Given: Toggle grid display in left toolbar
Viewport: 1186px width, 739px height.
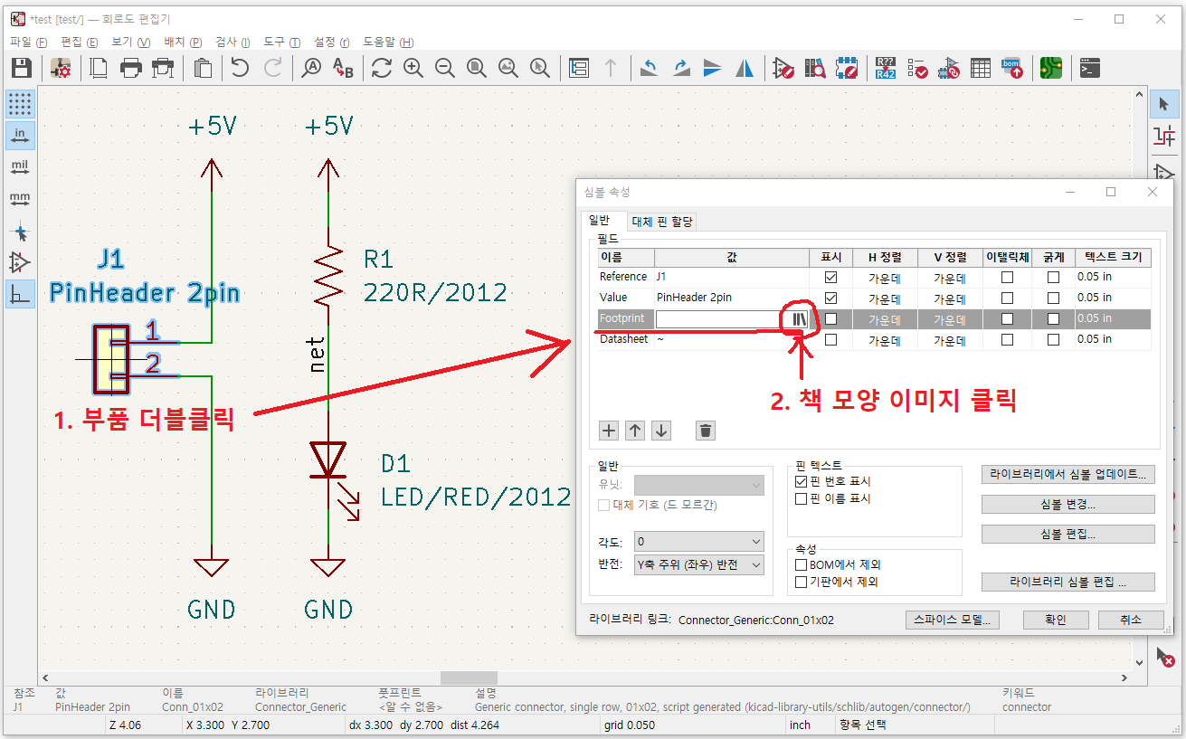Looking at the screenshot, I should click(x=20, y=104).
